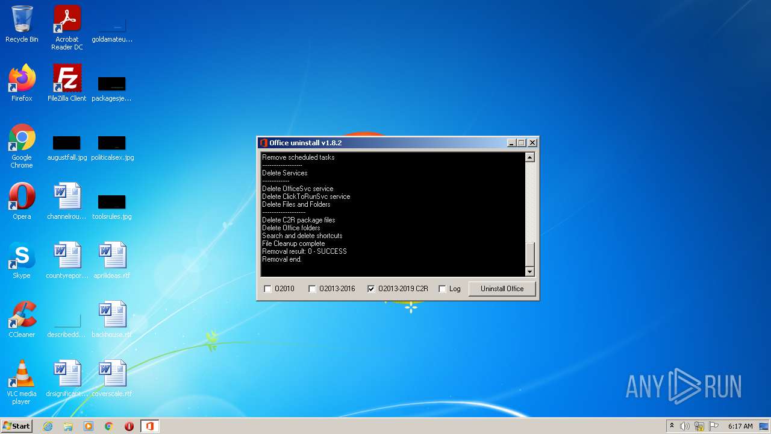This screenshot has height=434, width=771.
Task: Select the channelrou... document icon
Action: pos(67,201)
